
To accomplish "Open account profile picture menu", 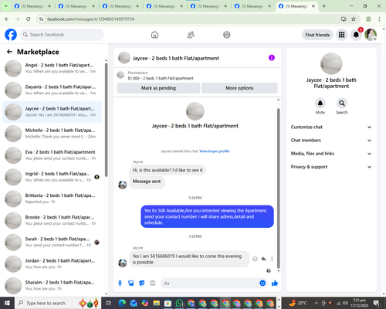I will point(371,35).
